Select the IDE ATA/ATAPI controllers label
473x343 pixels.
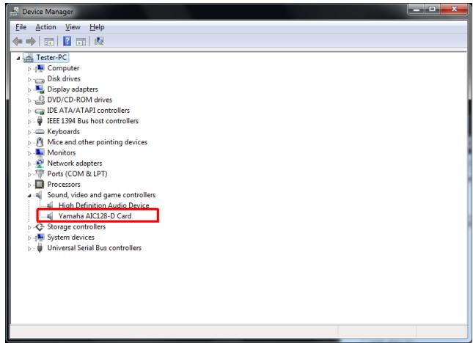coord(89,111)
